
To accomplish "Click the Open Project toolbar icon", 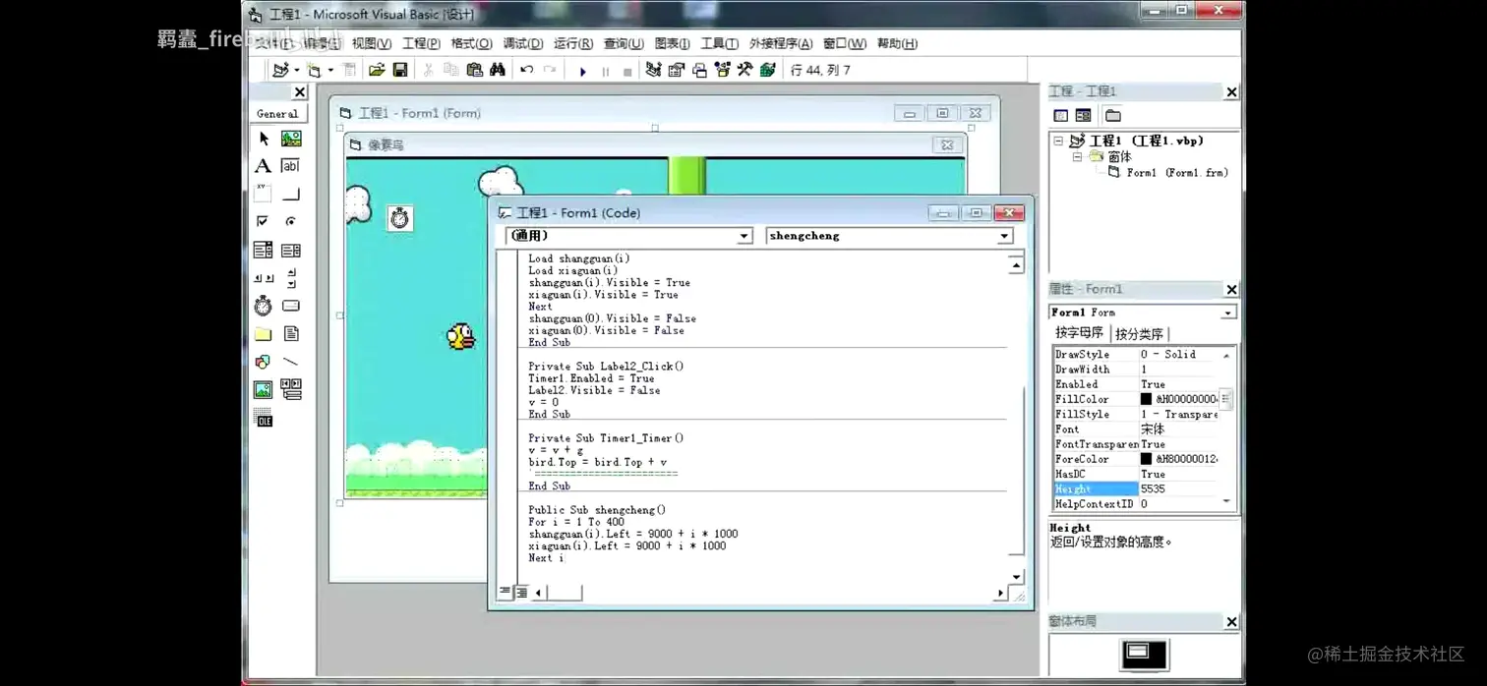I will (x=377, y=70).
